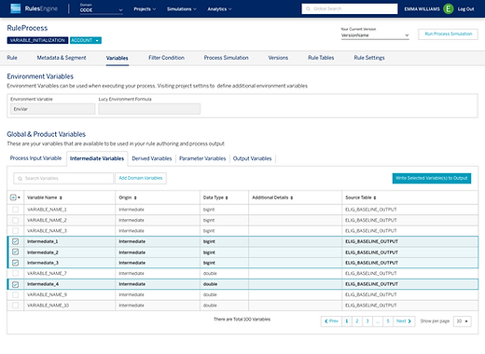This screenshot has height=354, width=485.
Task: Click the Log Out link
Action: 465,9
